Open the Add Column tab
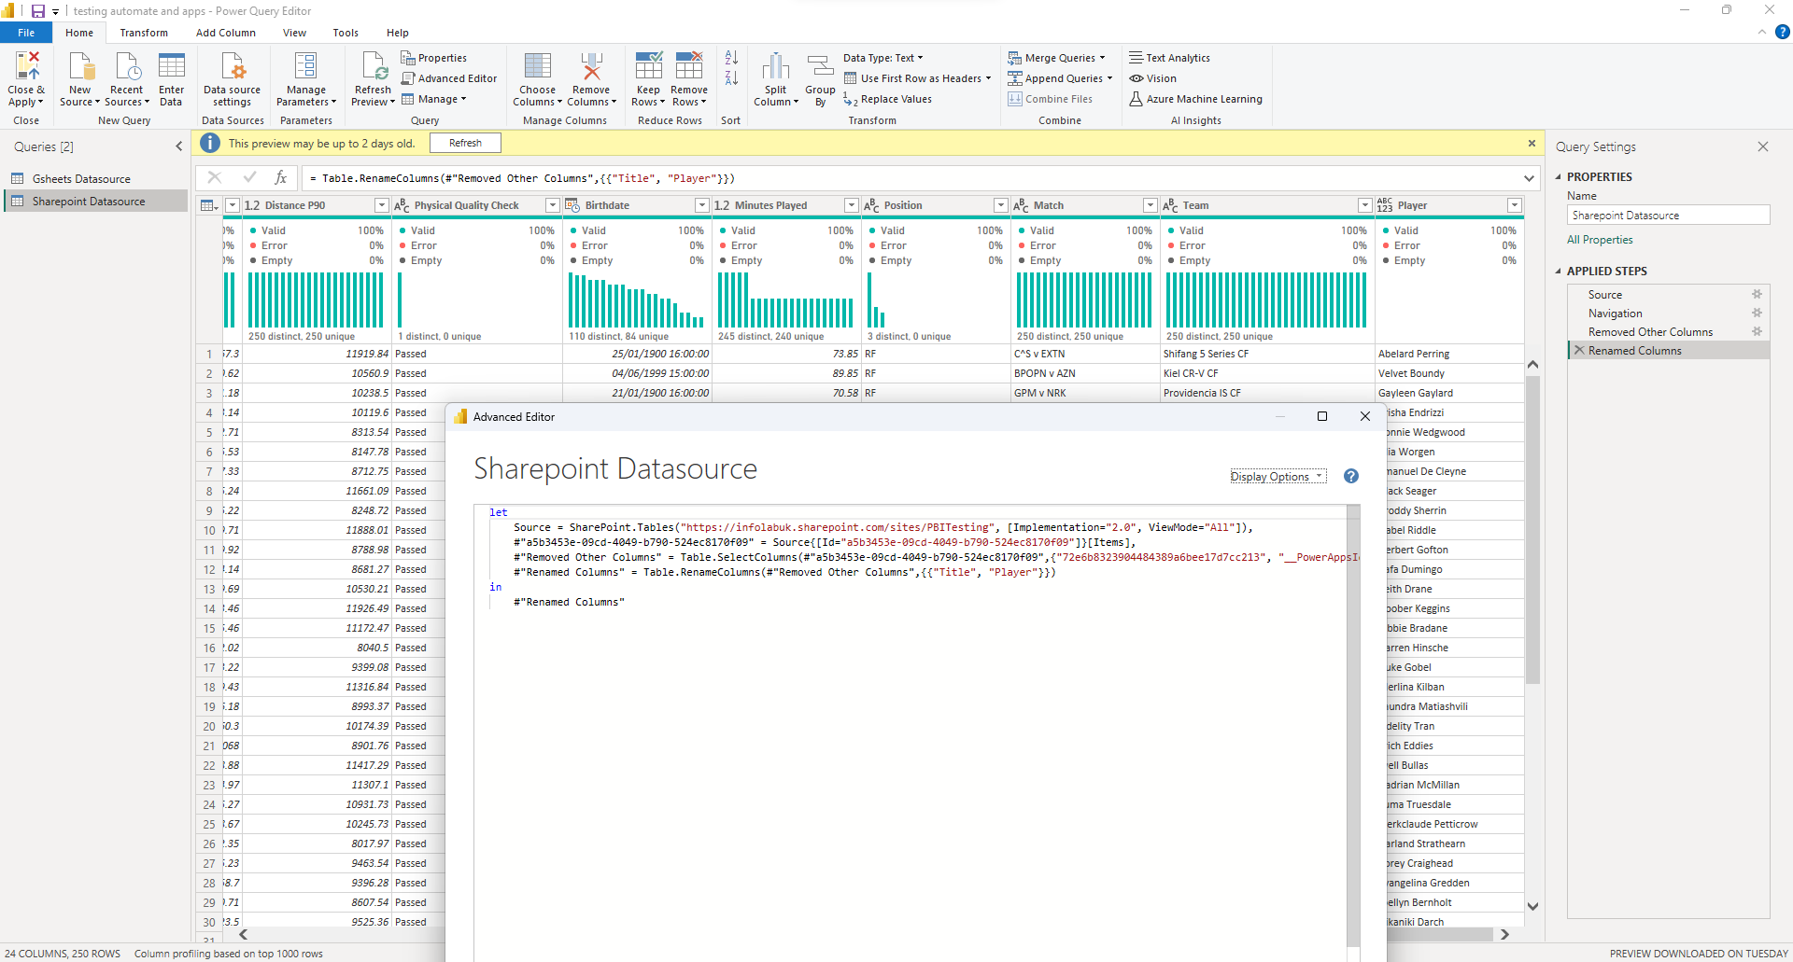Image resolution: width=1793 pixels, height=962 pixels. tap(225, 33)
